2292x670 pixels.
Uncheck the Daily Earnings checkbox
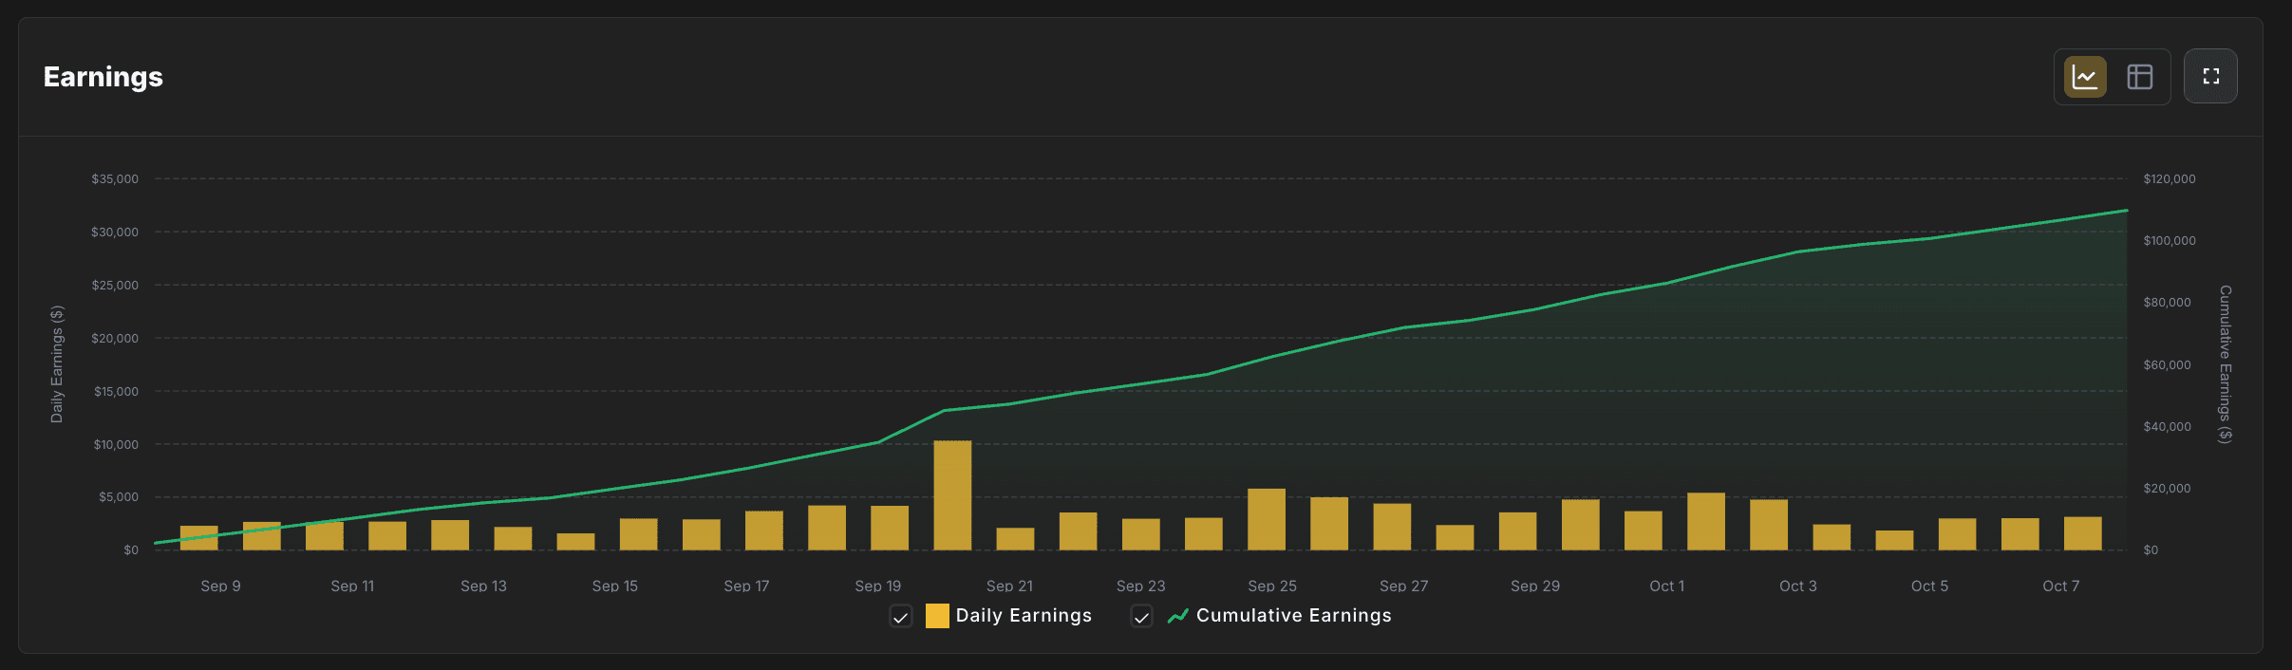(x=900, y=617)
